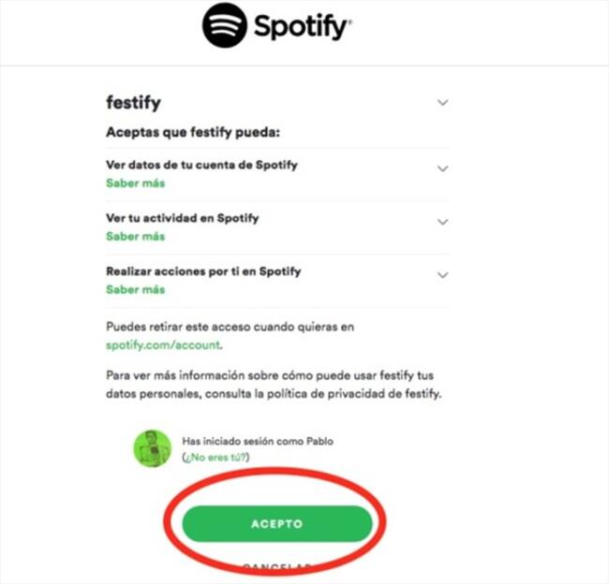Open 'Saber más' under Realizar acciones por ti
This screenshot has height=584, width=609.
(135, 290)
